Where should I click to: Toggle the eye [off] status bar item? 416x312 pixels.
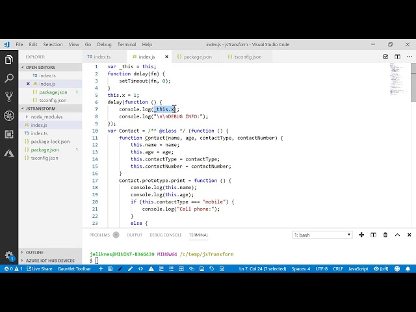pyautogui.click(x=381, y=268)
